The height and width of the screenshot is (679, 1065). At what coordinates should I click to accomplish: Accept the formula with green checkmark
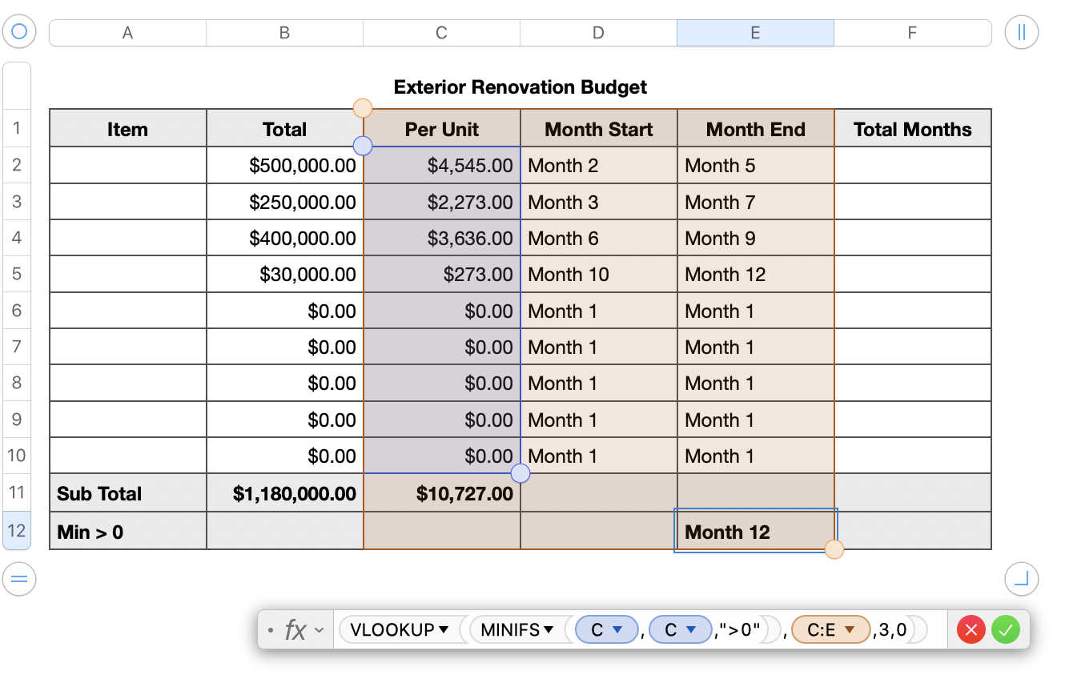coord(1006,630)
